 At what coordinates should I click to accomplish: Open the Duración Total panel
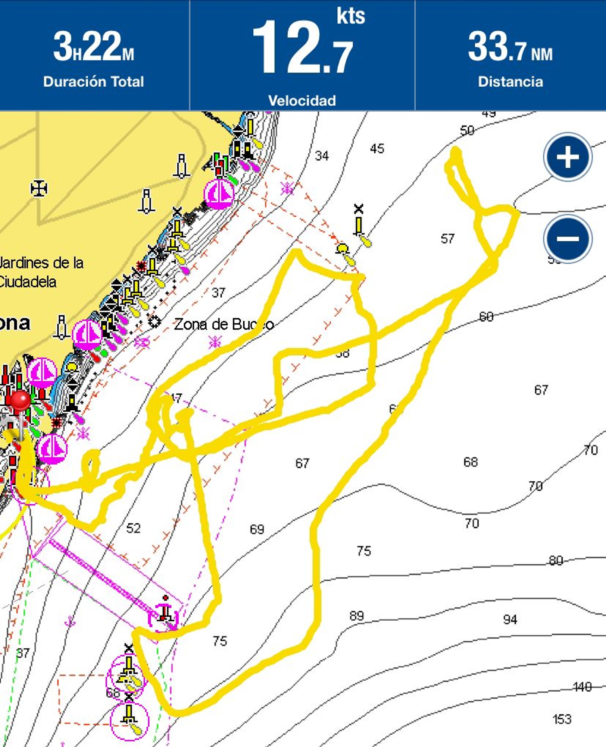pos(94,55)
